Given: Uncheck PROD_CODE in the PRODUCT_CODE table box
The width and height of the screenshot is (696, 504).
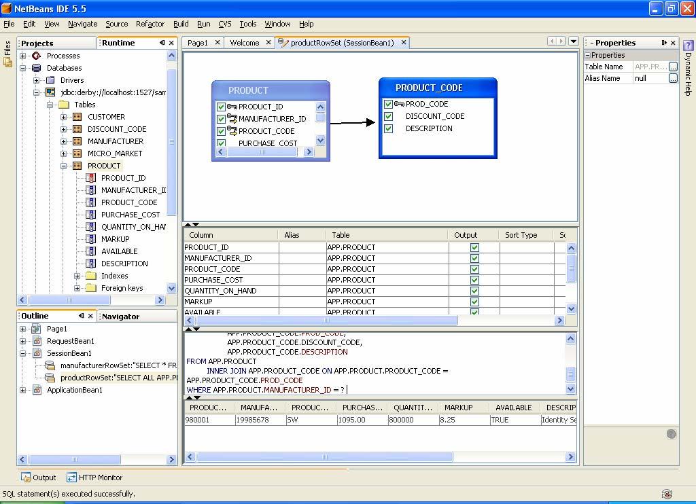Looking at the screenshot, I should (x=388, y=104).
